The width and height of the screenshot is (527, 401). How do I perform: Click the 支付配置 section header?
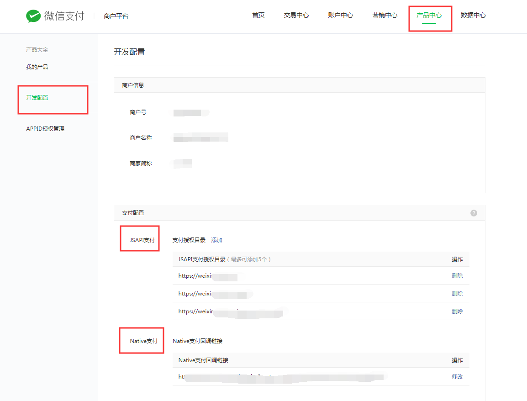tap(133, 213)
